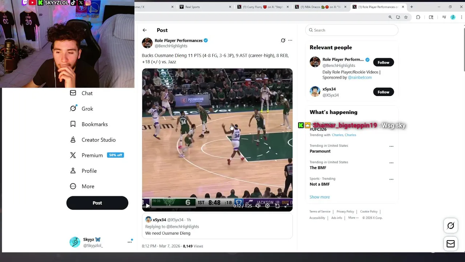
Task: Expand the More menu in the sidebar
Action: click(82, 186)
